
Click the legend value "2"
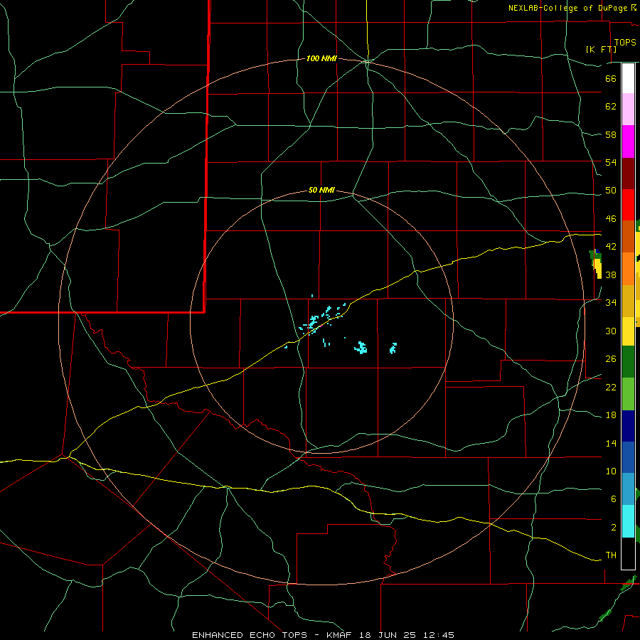(613, 528)
